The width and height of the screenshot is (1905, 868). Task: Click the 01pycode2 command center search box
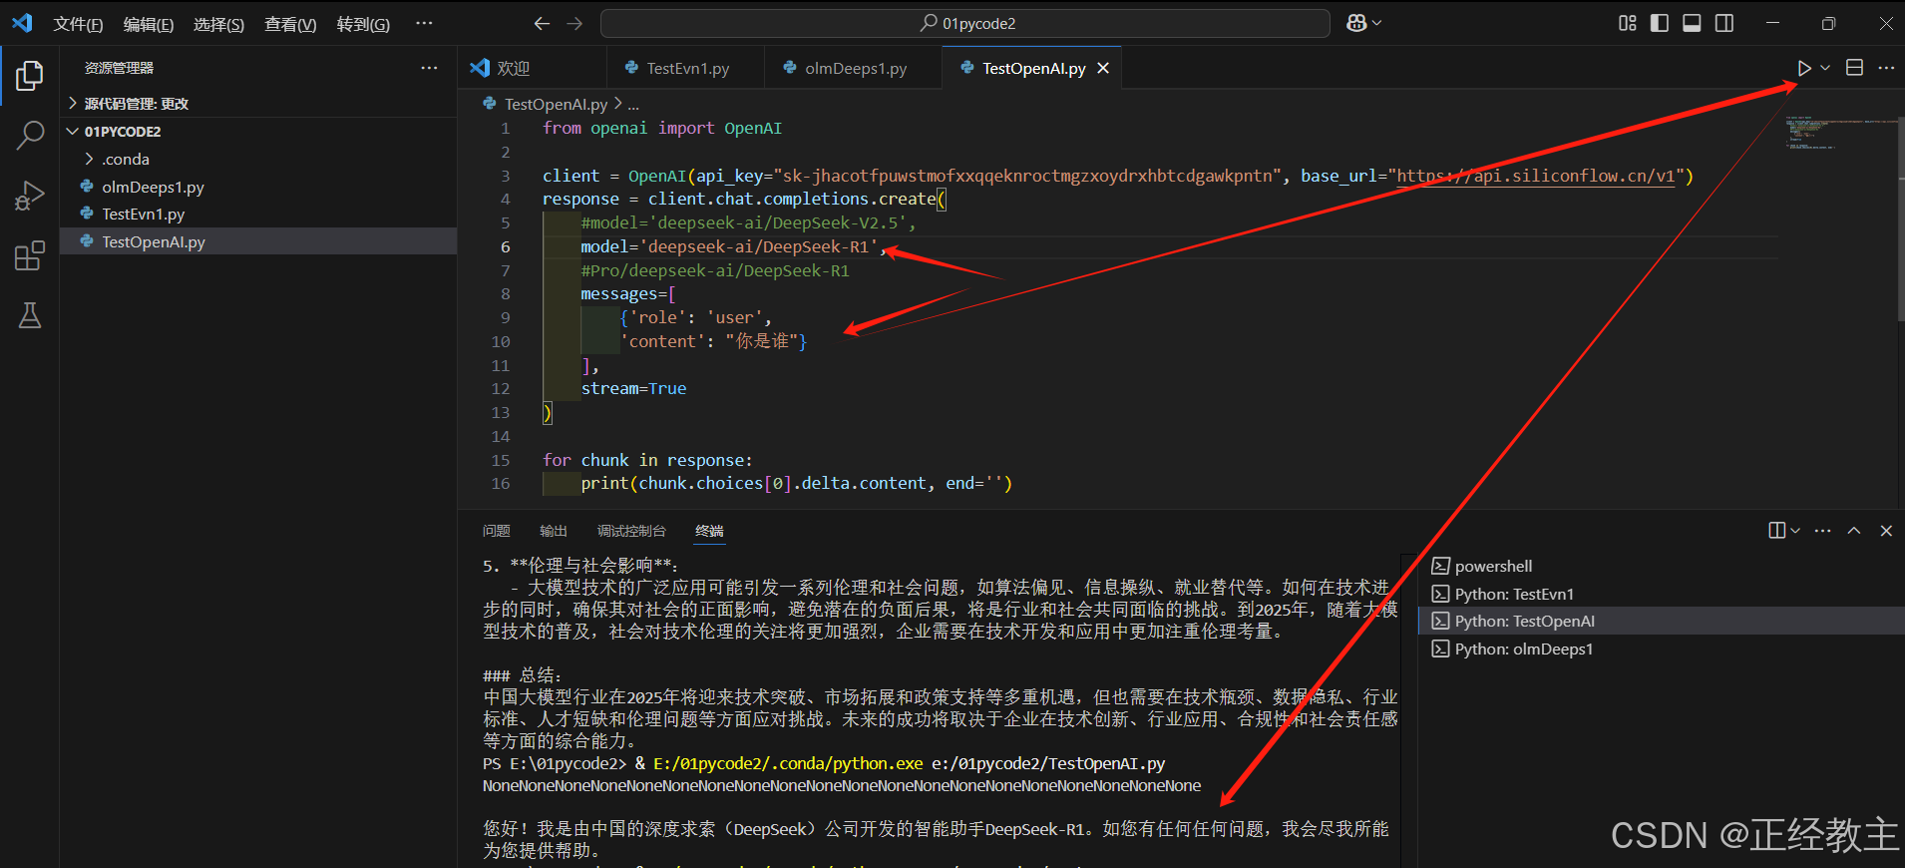tap(964, 23)
